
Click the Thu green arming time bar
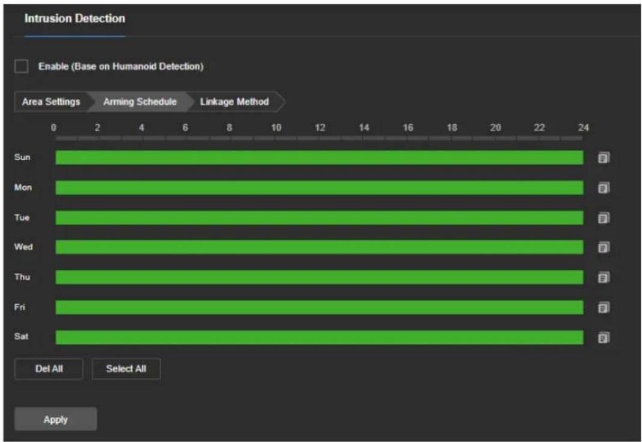pos(319,278)
